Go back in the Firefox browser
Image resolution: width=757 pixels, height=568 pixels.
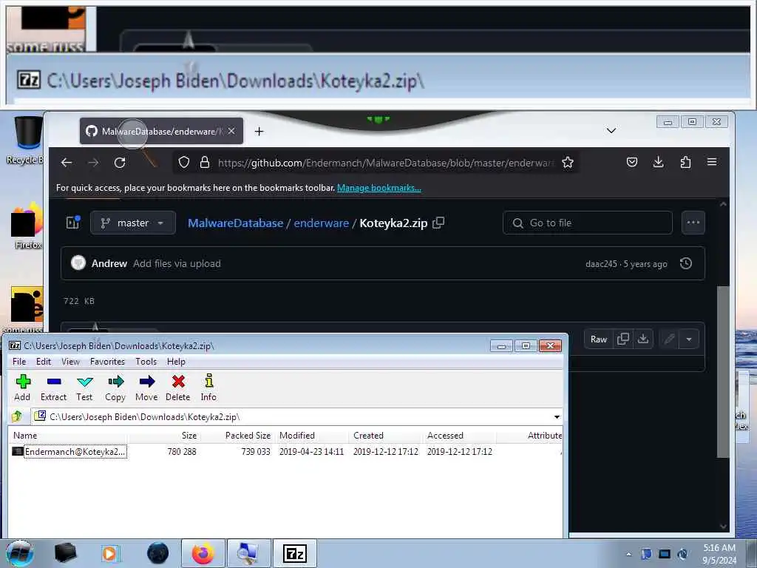[x=67, y=163]
